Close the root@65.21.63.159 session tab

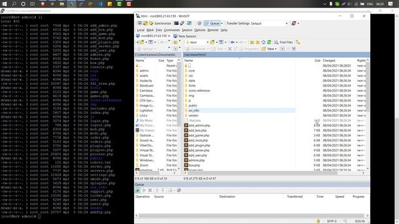pos(169,36)
